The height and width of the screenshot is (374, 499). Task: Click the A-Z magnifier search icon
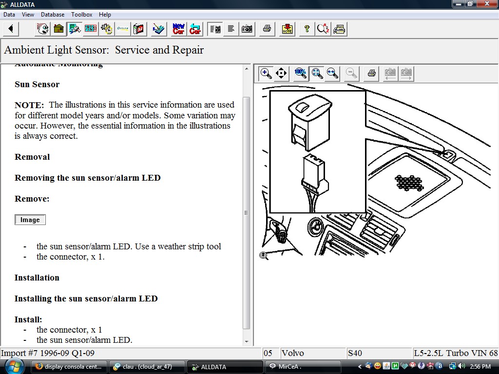pyautogui.click(x=323, y=29)
